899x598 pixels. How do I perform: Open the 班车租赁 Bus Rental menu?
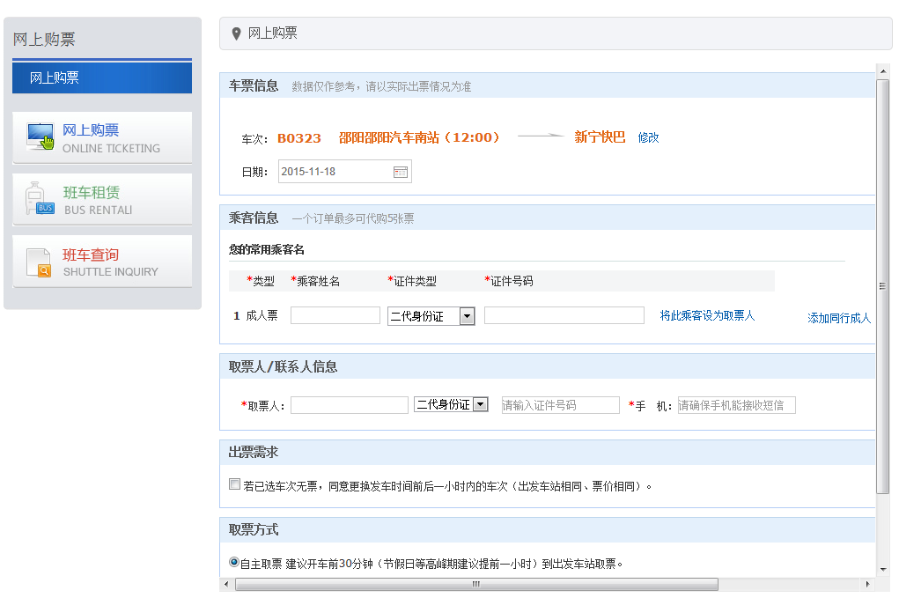click(102, 199)
